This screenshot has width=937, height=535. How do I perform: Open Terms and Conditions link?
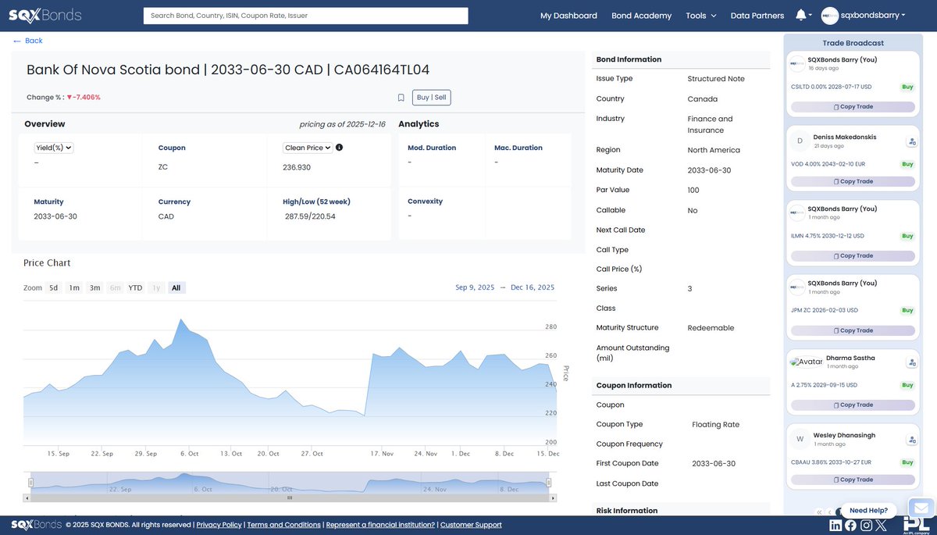(x=284, y=525)
